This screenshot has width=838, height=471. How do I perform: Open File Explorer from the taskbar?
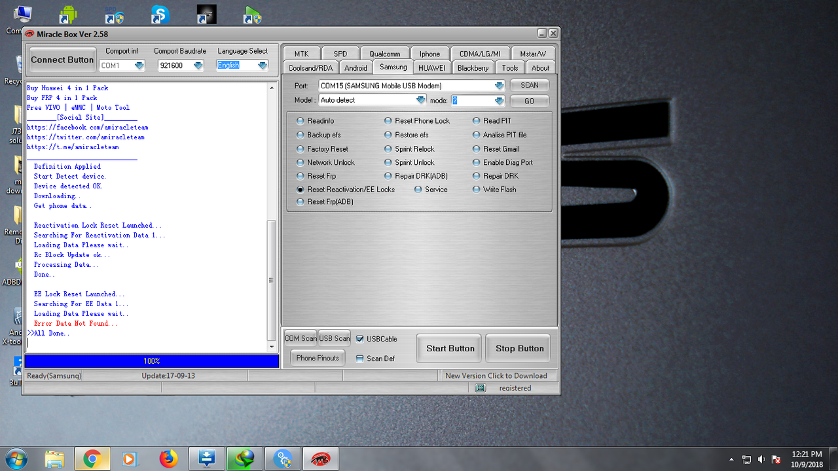tap(54, 459)
